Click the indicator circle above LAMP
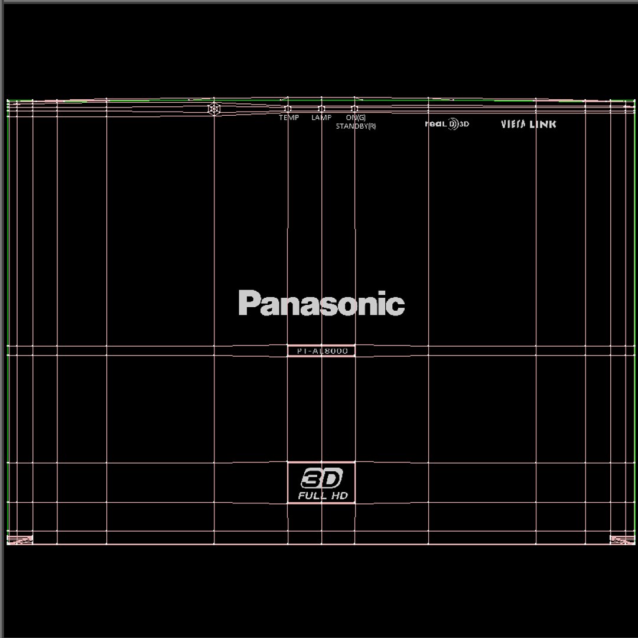 point(321,109)
